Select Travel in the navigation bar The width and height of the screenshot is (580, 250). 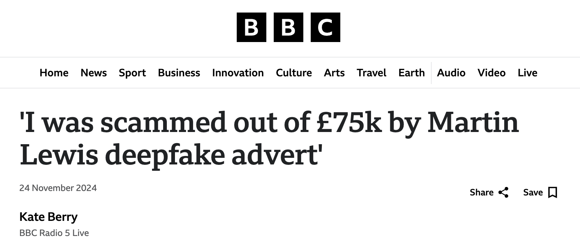[371, 73]
